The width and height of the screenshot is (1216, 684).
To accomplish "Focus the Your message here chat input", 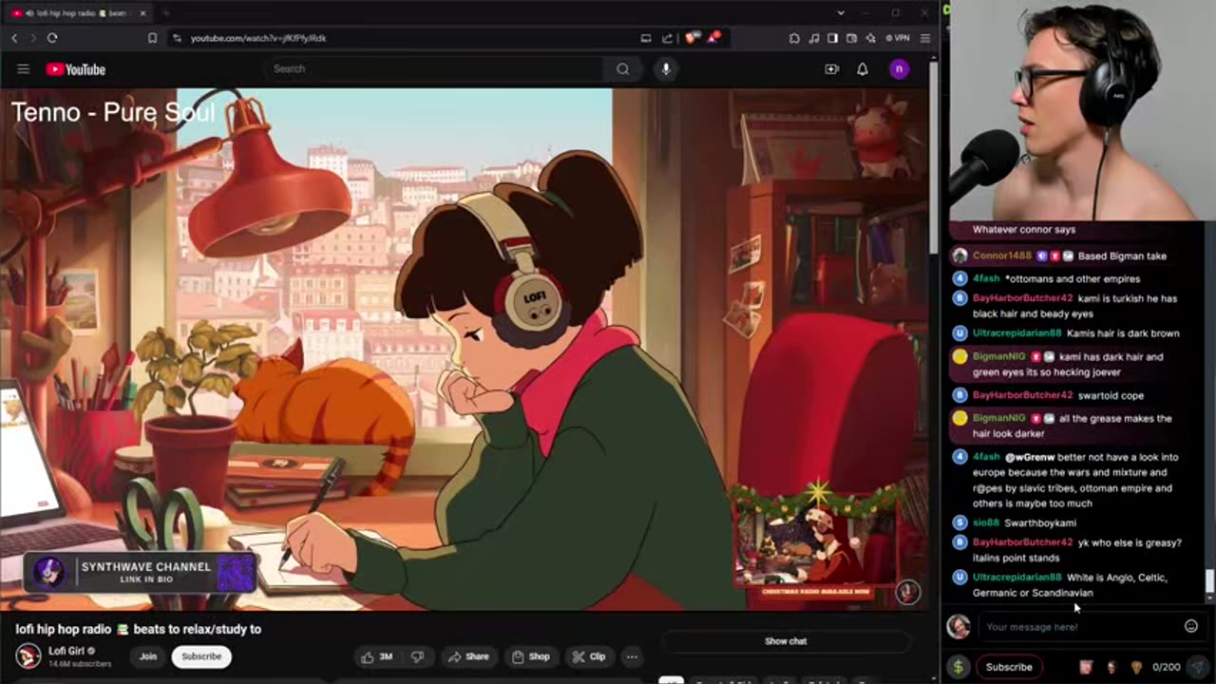I will (x=1081, y=626).
